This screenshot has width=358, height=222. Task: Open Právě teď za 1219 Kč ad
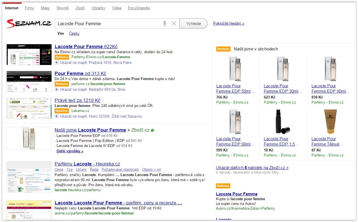pyautogui.click(x=77, y=100)
